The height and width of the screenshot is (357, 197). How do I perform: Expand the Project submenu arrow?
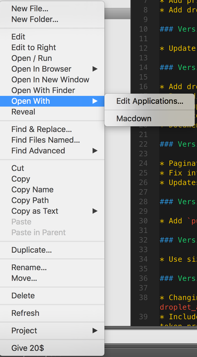point(95,331)
